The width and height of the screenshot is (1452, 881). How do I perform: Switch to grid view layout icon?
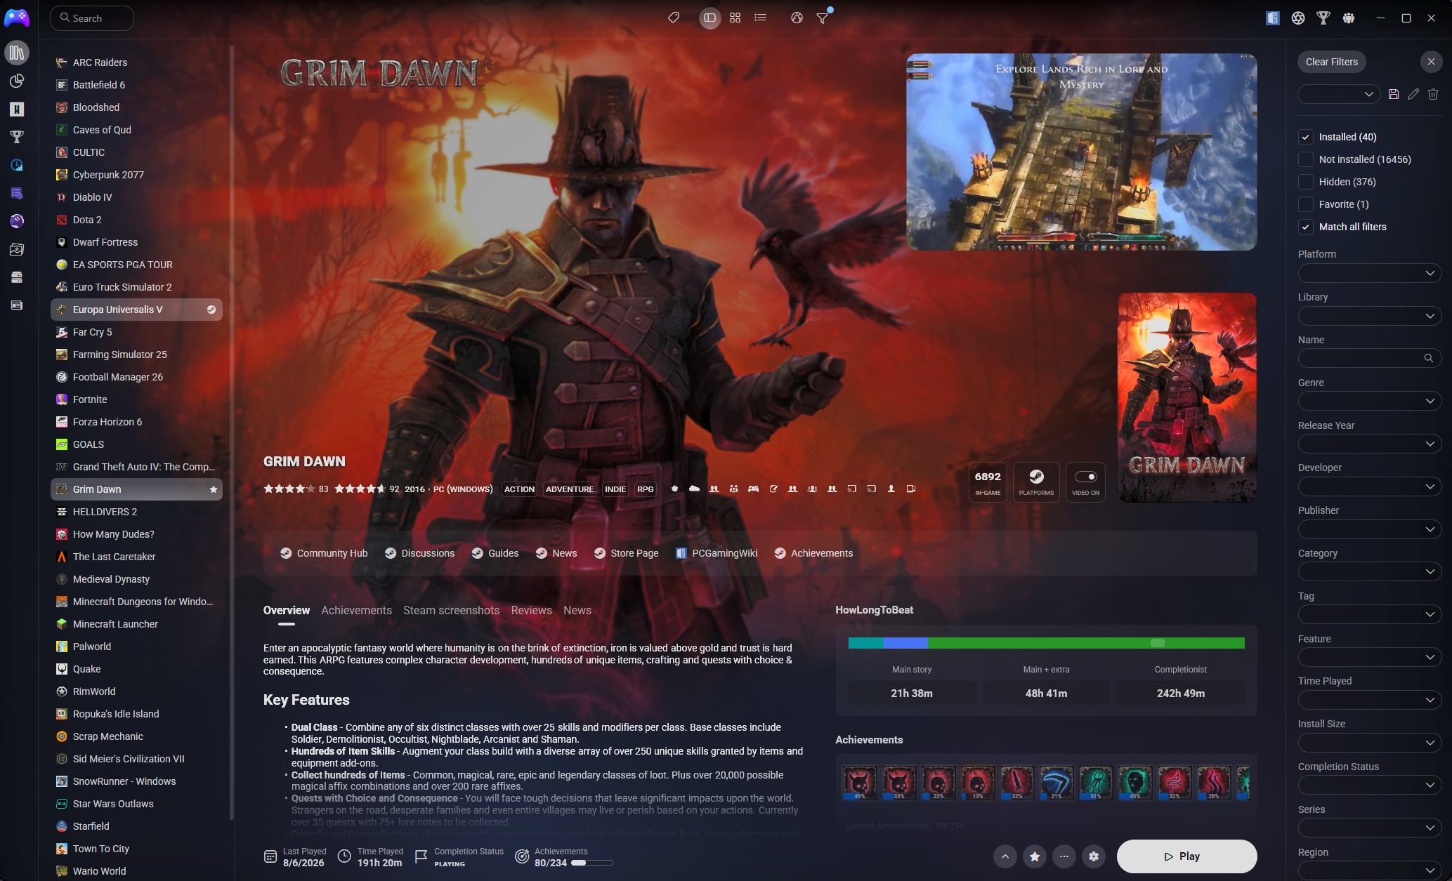tap(735, 18)
